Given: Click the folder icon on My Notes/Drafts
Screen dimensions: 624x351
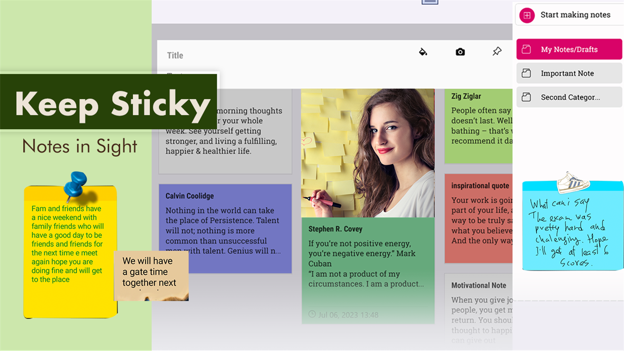Looking at the screenshot, I should click(528, 49).
